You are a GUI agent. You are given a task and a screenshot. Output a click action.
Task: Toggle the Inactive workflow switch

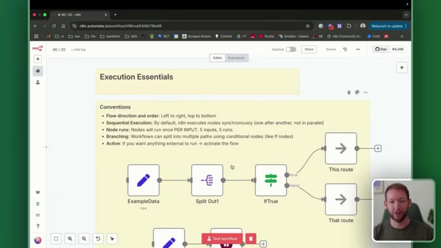click(291, 49)
